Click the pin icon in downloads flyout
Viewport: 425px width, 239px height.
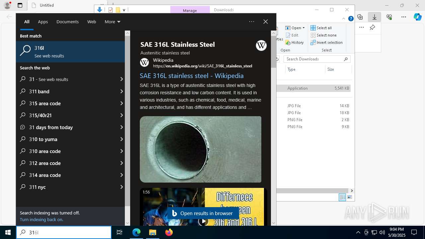[372, 28]
